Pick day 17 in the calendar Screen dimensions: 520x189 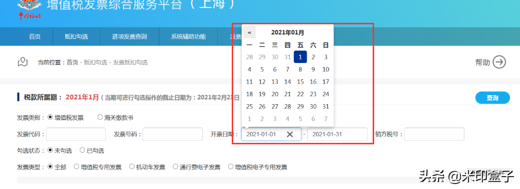click(325, 82)
